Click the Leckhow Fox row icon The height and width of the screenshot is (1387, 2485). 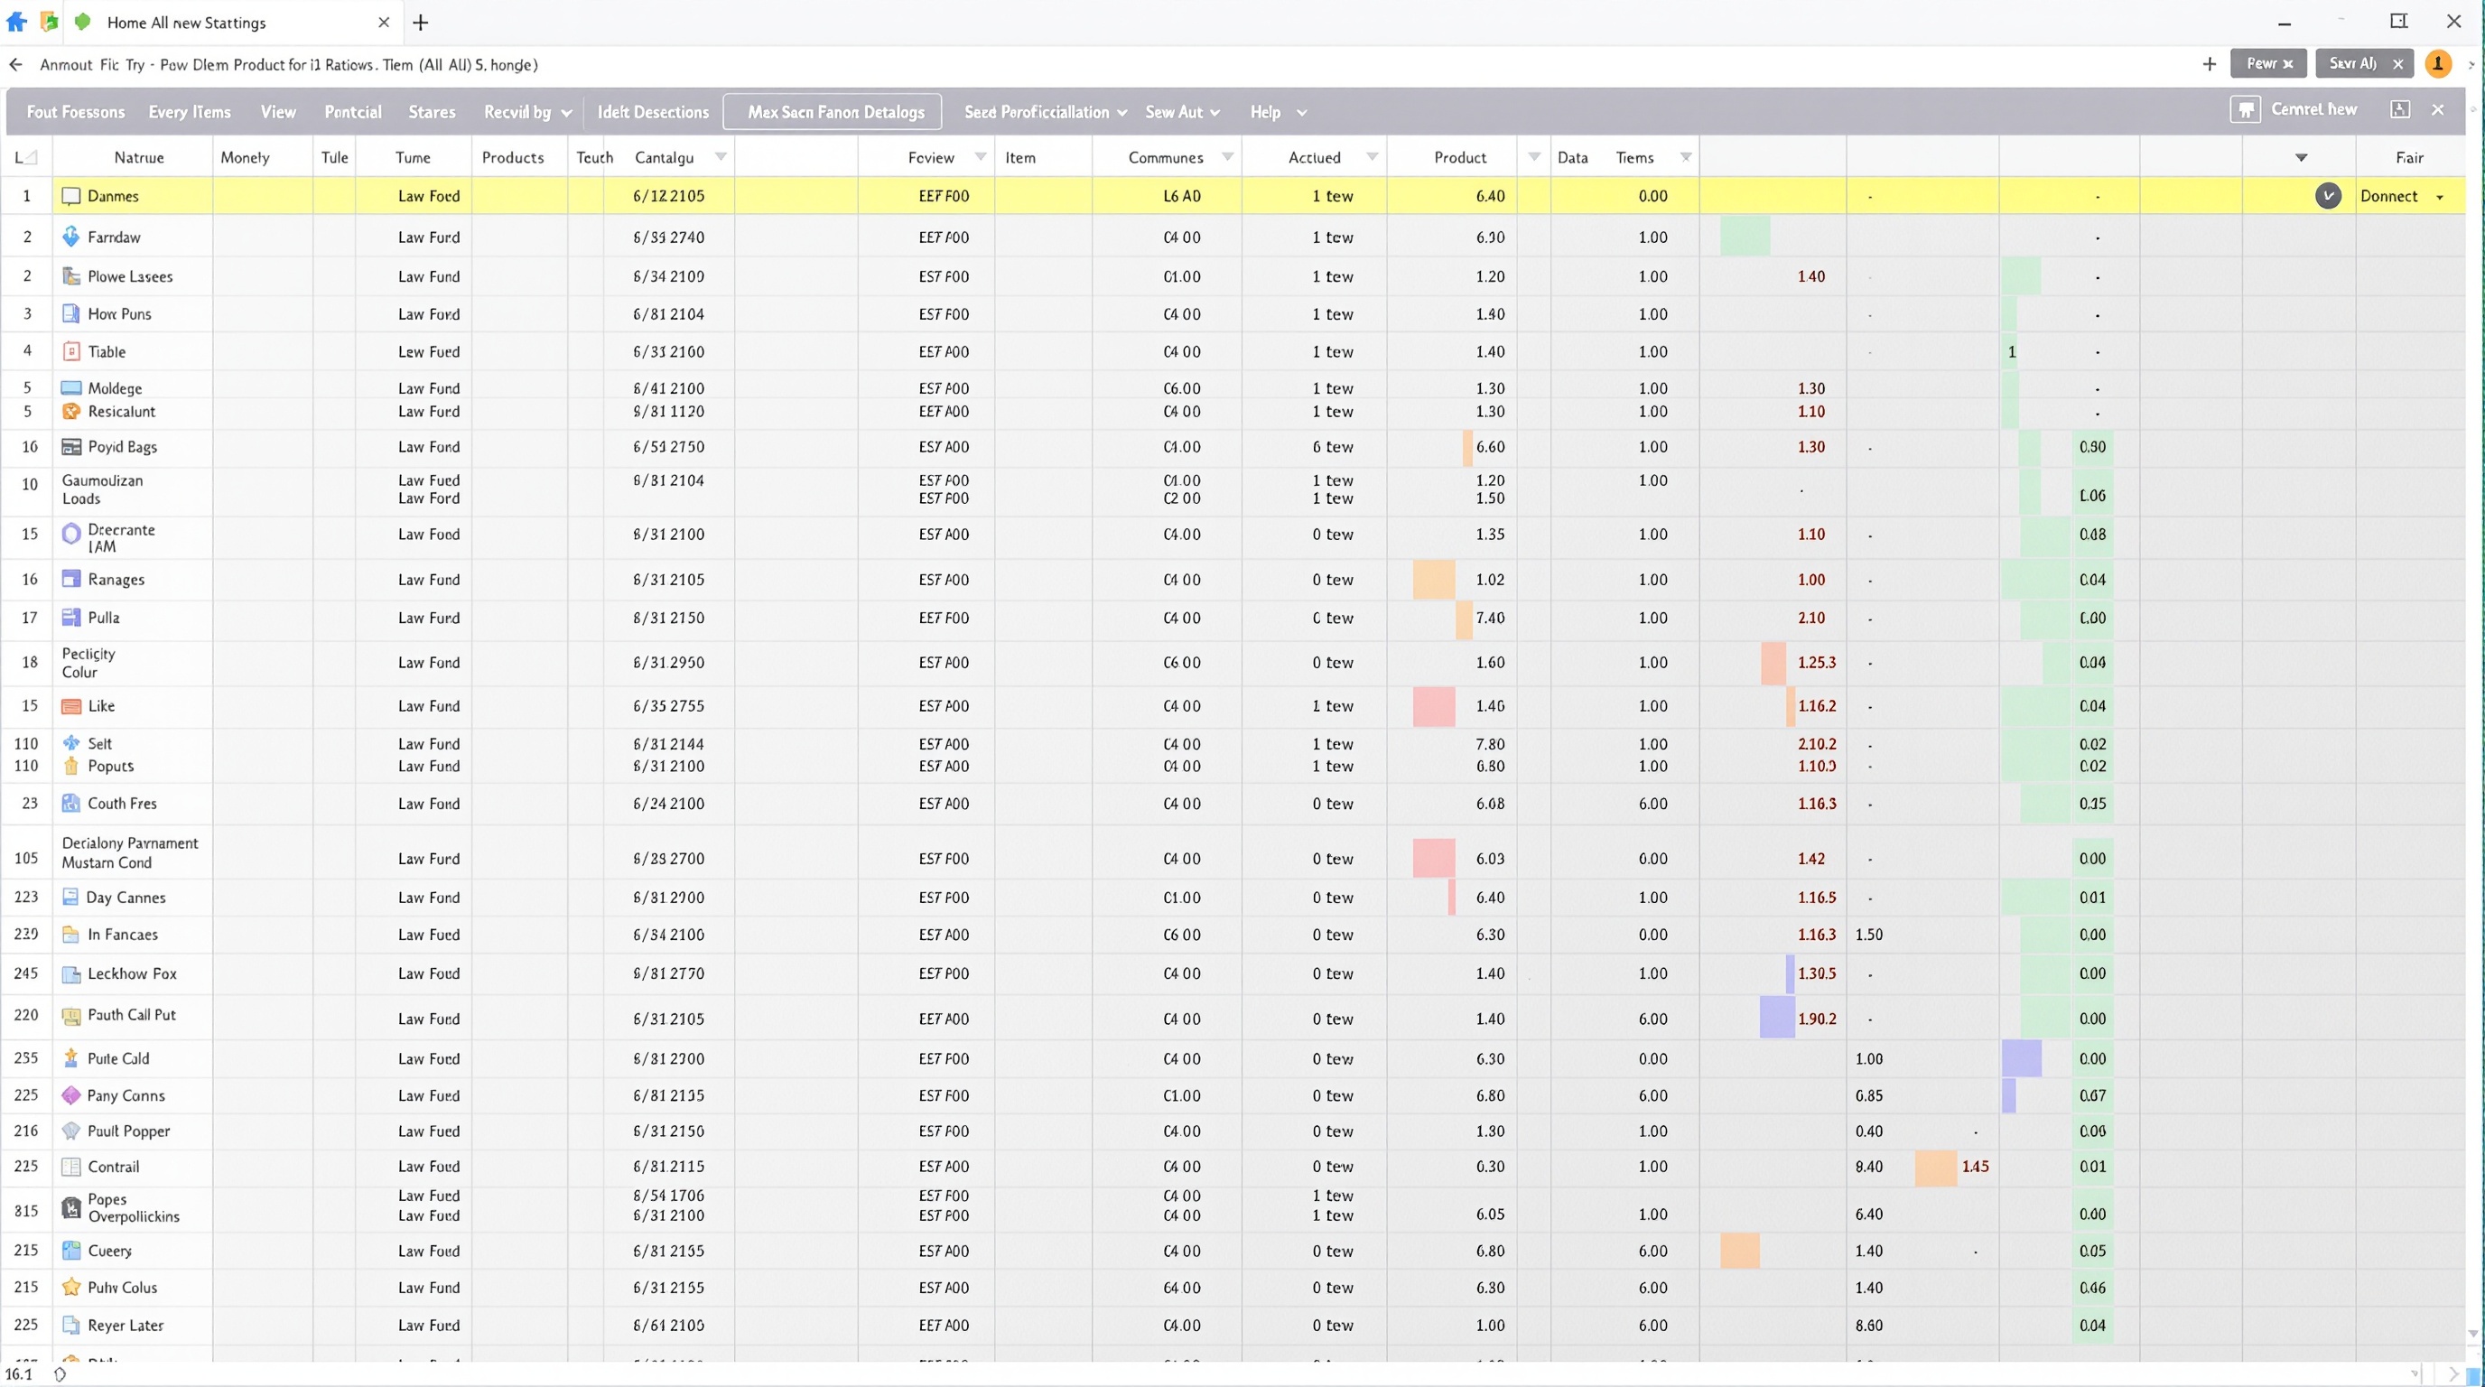click(x=70, y=973)
